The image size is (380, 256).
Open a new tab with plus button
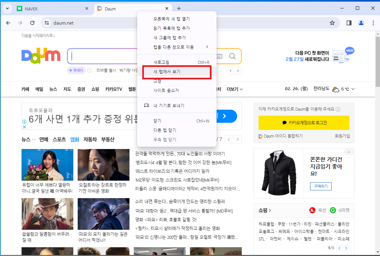click(x=179, y=8)
